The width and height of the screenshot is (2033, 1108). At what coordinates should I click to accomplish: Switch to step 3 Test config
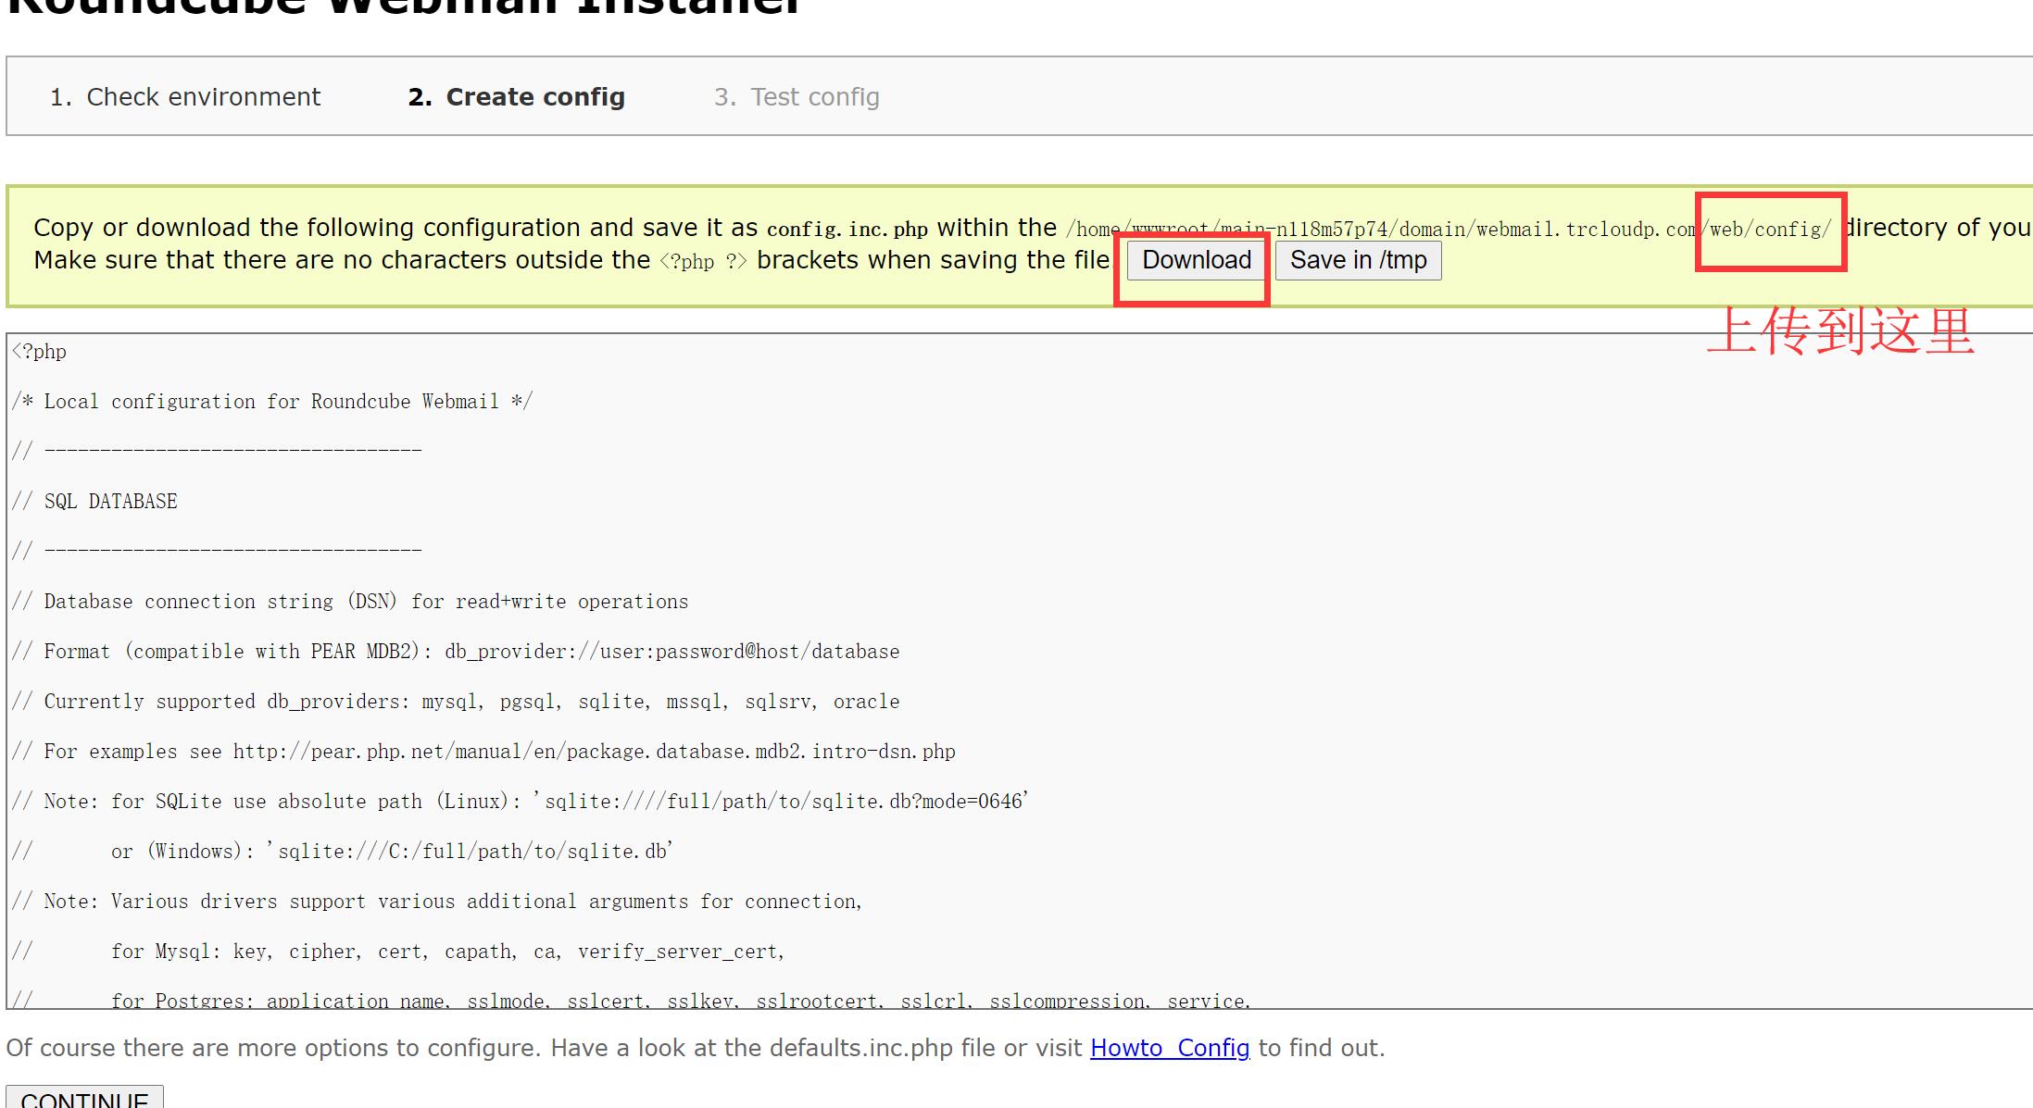(797, 97)
